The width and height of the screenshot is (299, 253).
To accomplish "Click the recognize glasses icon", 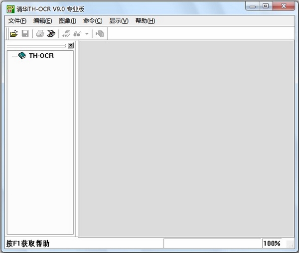I will pos(77,34).
